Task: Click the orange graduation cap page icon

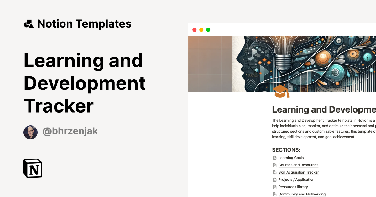Action: [281, 91]
